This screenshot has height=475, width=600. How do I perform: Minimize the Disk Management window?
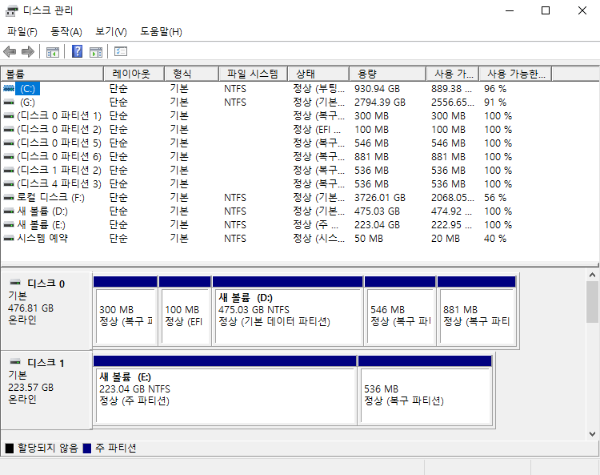click(x=510, y=10)
